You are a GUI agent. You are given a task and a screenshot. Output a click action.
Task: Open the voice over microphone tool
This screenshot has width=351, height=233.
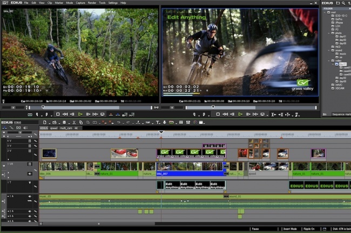[165, 122]
